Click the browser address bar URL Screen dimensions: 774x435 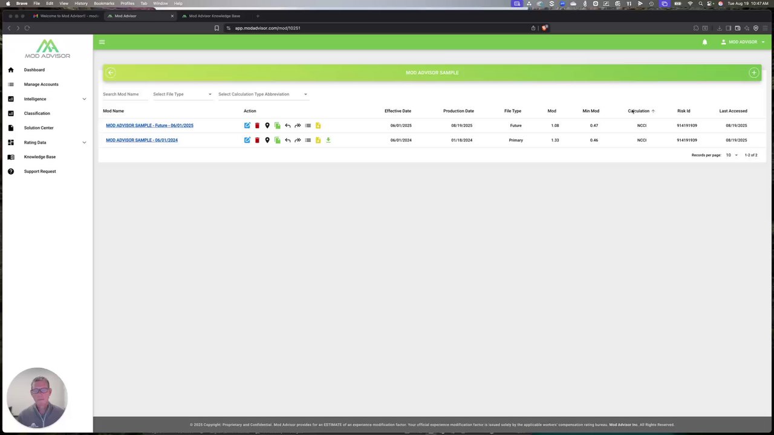(267, 28)
